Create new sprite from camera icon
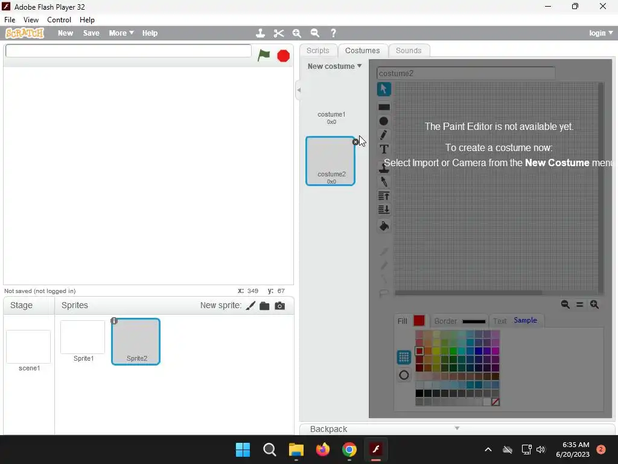Viewport: 618px width, 464px height. click(x=280, y=306)
